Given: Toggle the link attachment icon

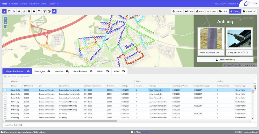Looking at the screenshot, I should [x=54, y=11].
